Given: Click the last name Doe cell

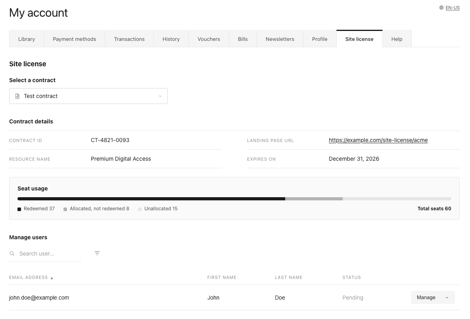Looking at the screenshot, I should pyautogui.click(x=280, y=298).
